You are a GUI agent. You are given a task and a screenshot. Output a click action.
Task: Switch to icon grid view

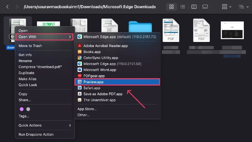[x=171, y=7]
